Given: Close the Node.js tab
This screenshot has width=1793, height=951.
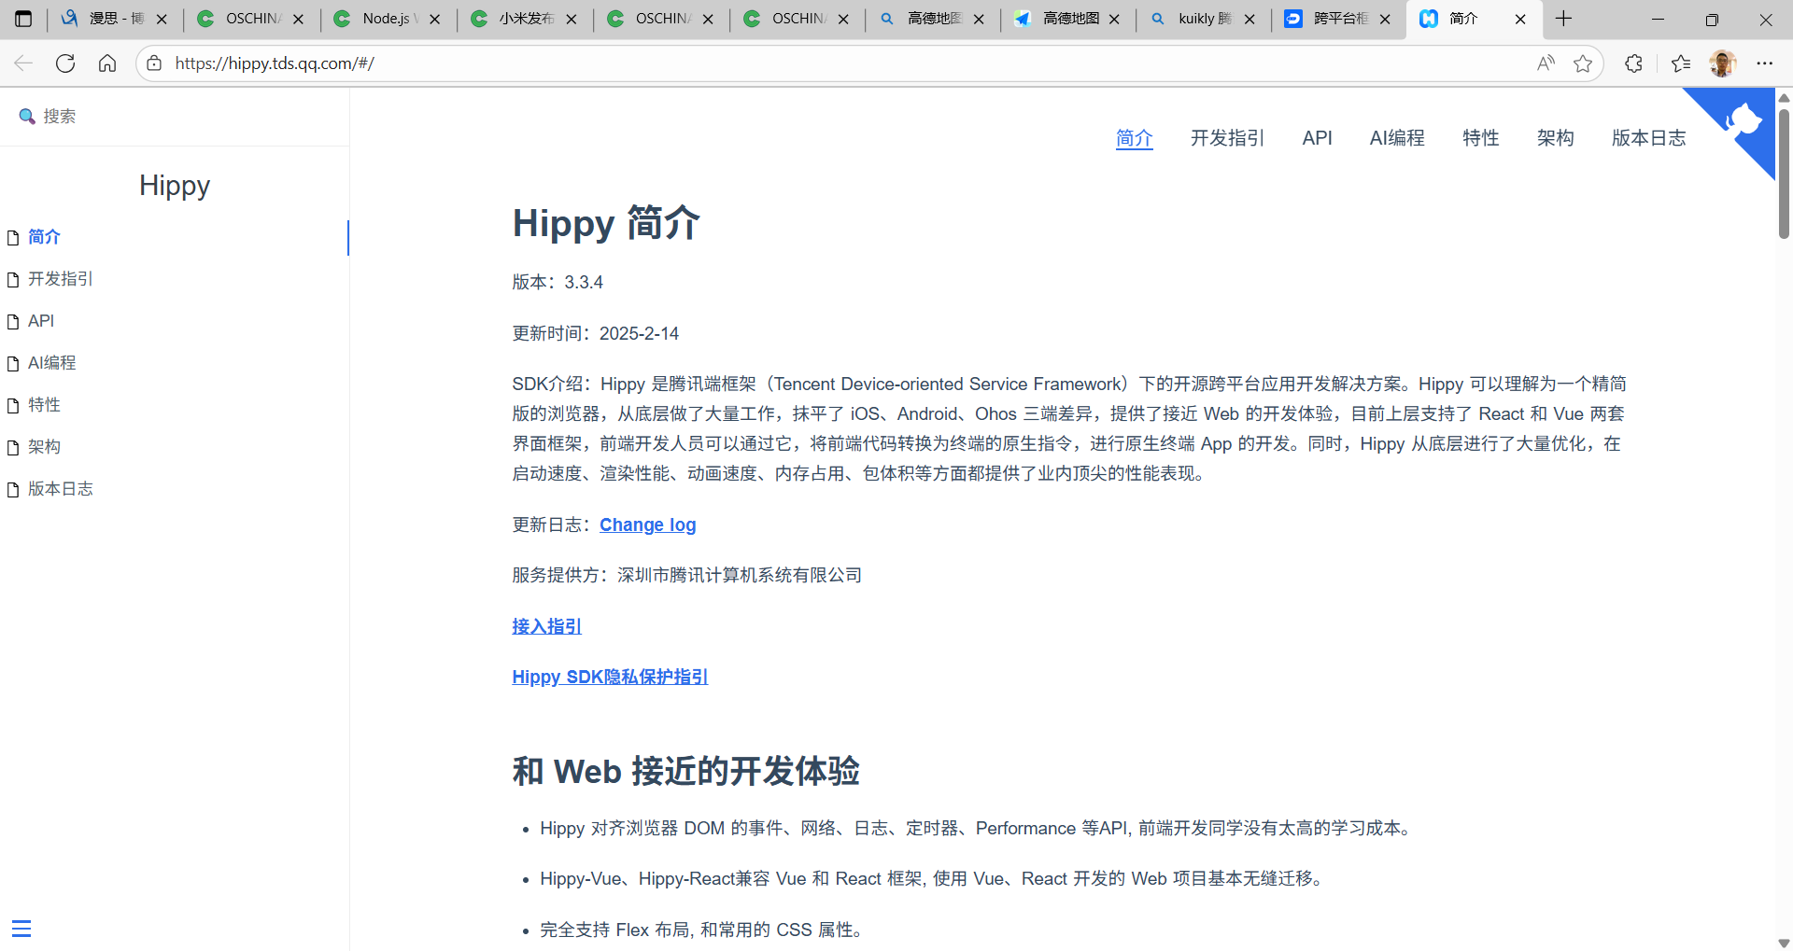Looking at the screenshot, I should point(434,19).
